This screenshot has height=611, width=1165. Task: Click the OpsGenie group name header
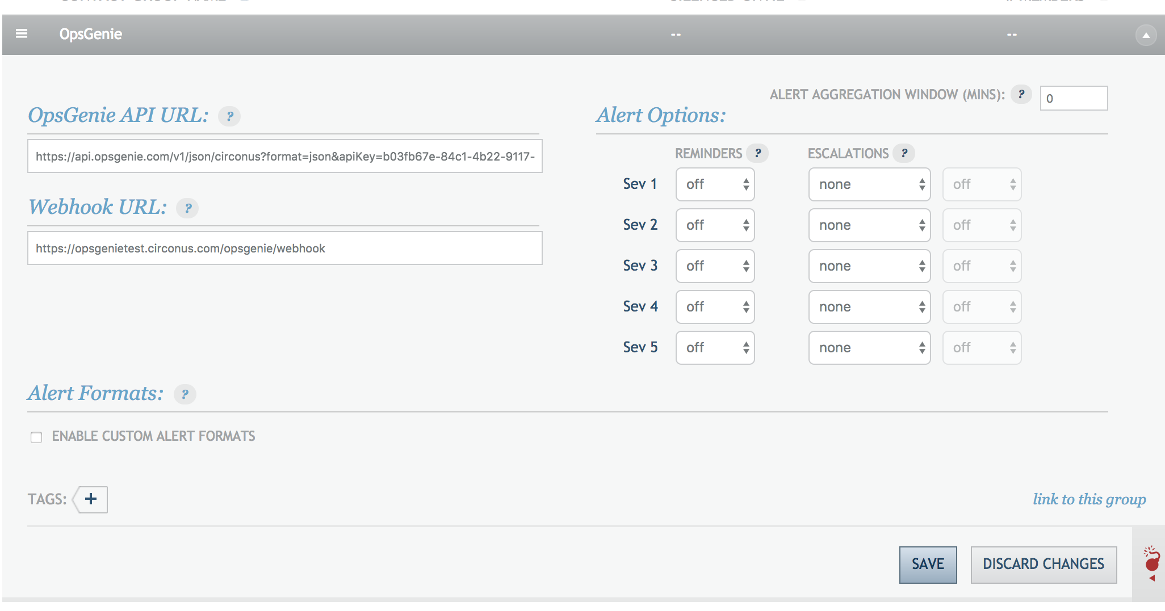click(x=91, y=34)
